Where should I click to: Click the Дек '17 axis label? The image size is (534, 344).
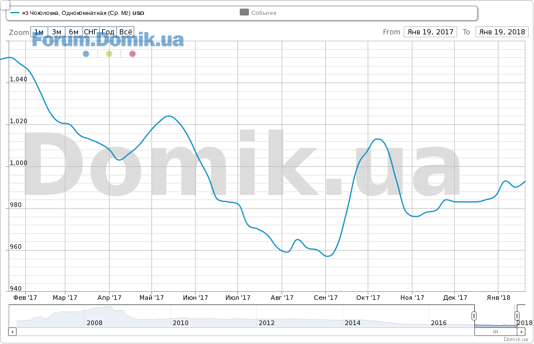click(x=455, y=298)
